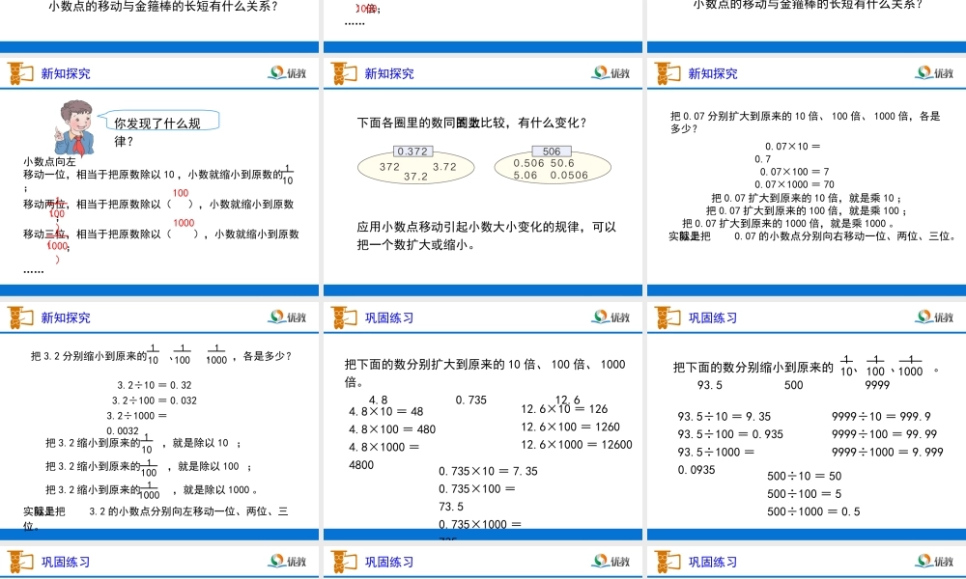
Task: Click owl teacher icon on the 3.2 shrinking slide
Action: click(20, 317)
